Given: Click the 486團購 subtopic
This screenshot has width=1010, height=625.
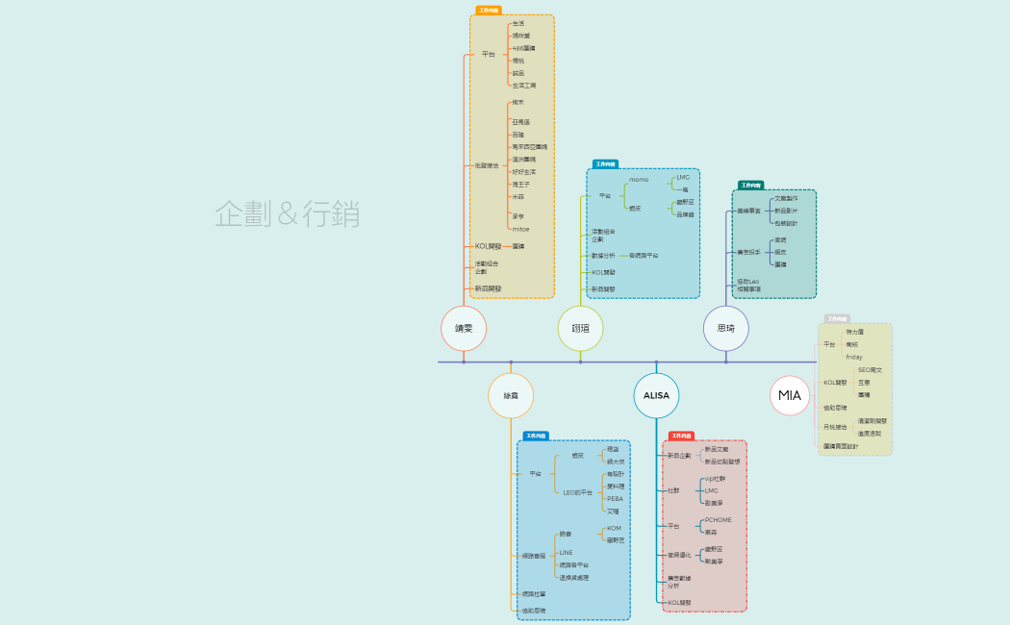Looking at the screenshot, I should pos(524,47).
